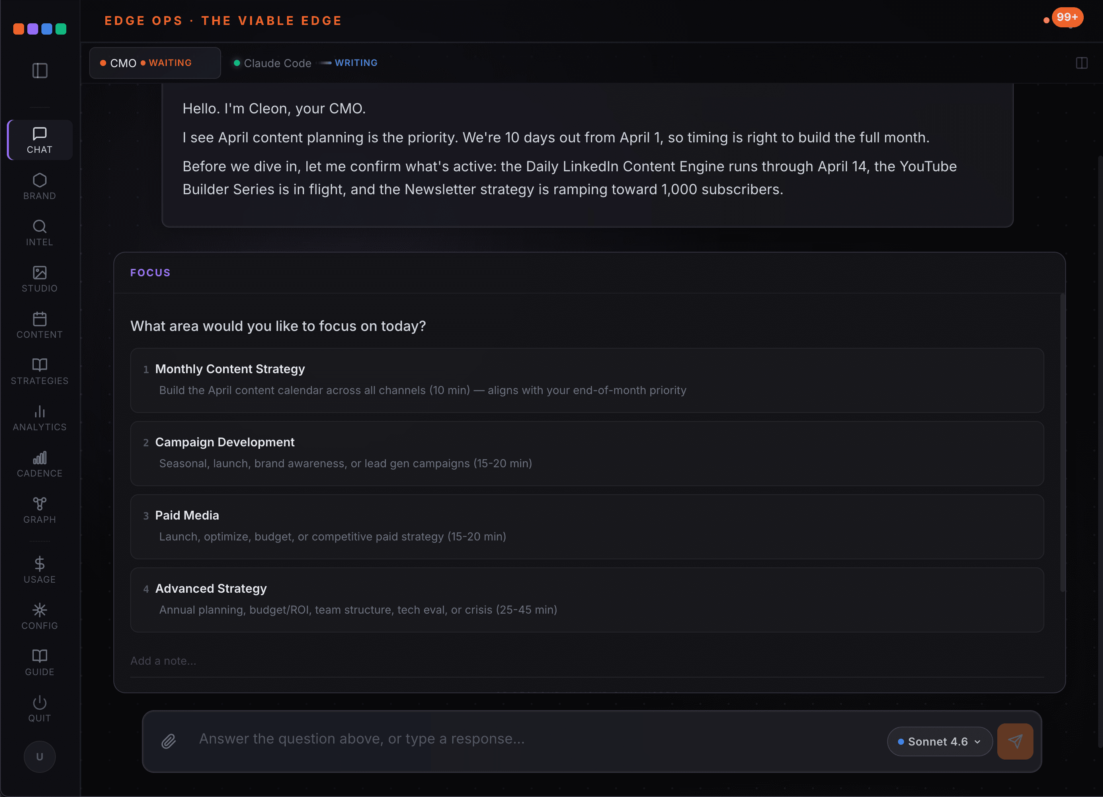Screen dimensions: 1103x797
Task: Open the Analytics chart icon
Action: [x=39, y=412]
